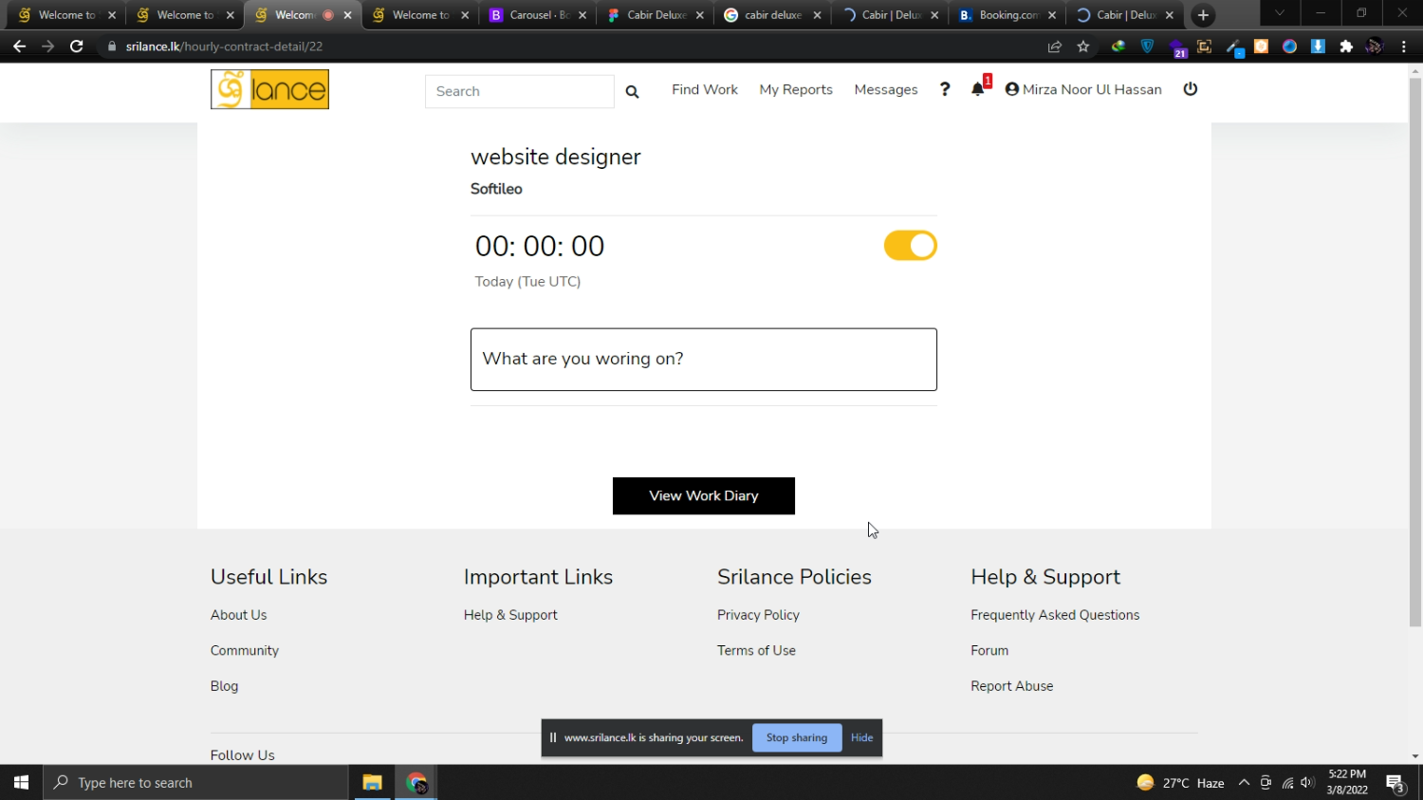
Task: Stop sharing the screen
Action: 796,737
